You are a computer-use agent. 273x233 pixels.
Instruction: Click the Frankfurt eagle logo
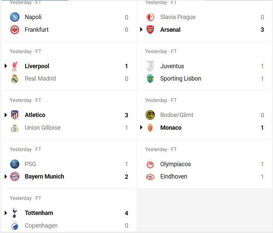[15, 30]
